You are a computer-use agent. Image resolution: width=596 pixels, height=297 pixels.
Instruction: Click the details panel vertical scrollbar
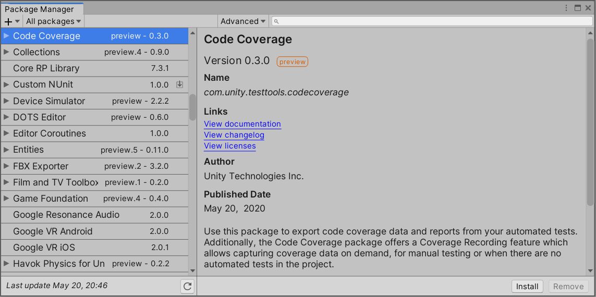(590, 120)
